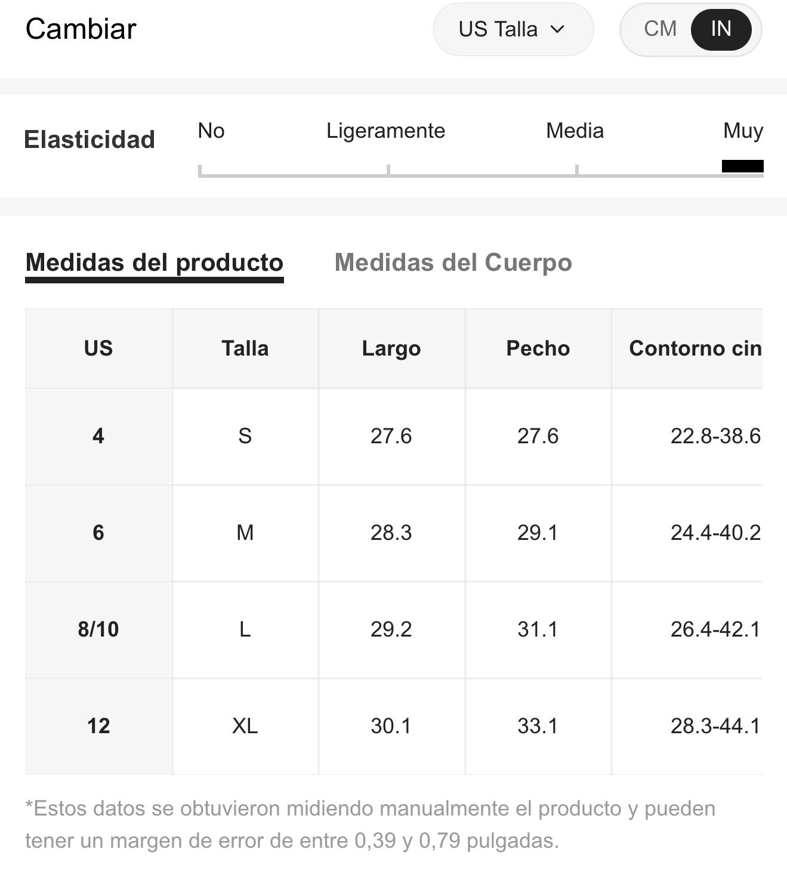Click the Pecho column header
The height and width of the screenshot is (874, 787).
point(538,348)
